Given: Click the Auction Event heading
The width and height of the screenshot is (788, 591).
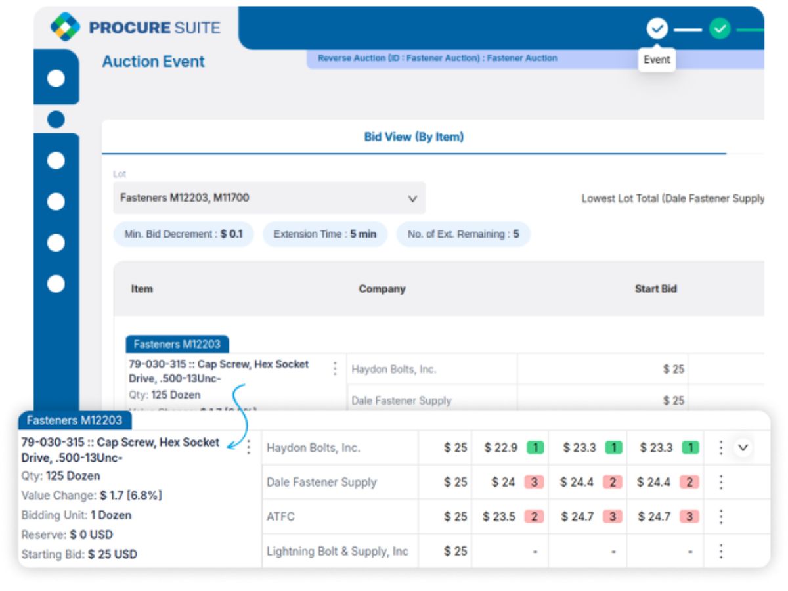Looking at the screenshot, I should (154, 62).
